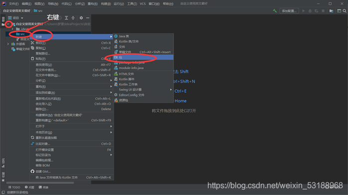Open the 终端 terminal tool window tab
Screen dimensions: 348x195
(43, 188)
